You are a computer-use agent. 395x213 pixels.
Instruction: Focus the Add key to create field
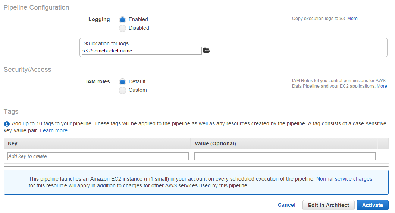click(98, 156)
